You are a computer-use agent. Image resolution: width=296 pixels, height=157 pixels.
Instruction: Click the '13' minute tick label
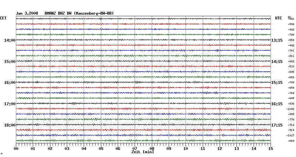click(x=236, y=149)
